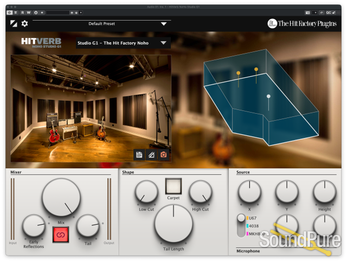
Task: Click the large Mix knob
Action: coord(61,198)
